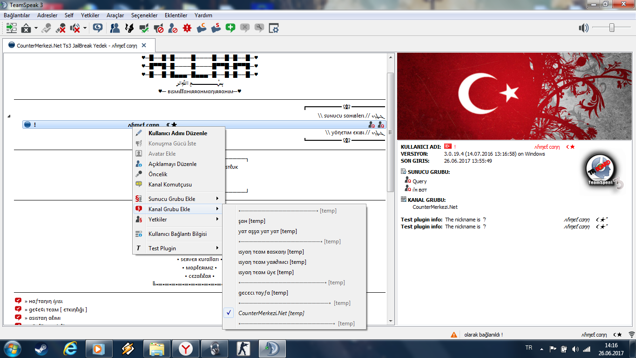Click the megaphone with red block icon
The width and height of the screenshot is (636, 358).
pos(158,28)
